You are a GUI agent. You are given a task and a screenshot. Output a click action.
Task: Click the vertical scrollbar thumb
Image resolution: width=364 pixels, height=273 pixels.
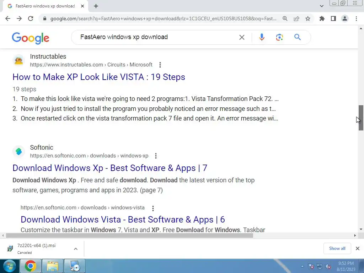click(361, 118)
